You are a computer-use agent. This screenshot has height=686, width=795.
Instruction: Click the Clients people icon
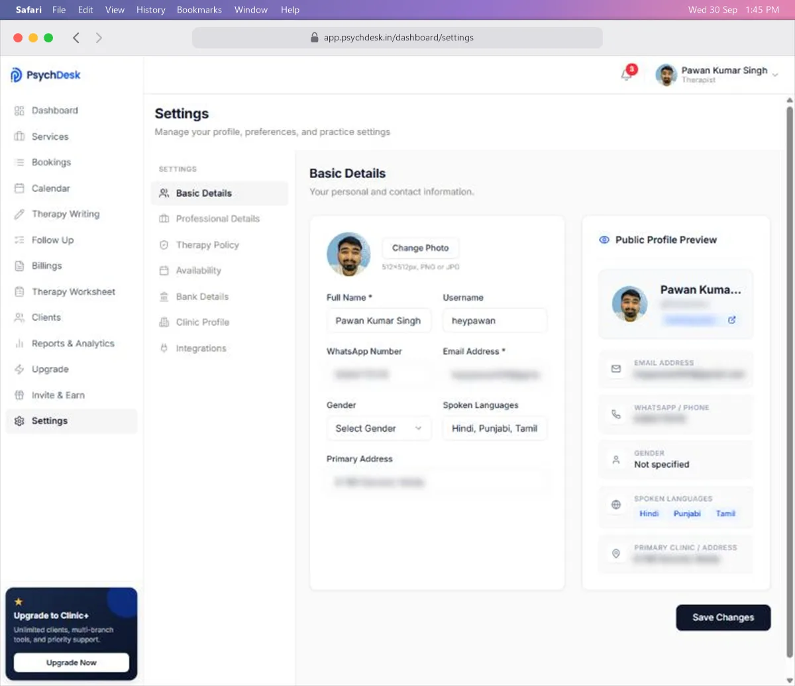19,317
